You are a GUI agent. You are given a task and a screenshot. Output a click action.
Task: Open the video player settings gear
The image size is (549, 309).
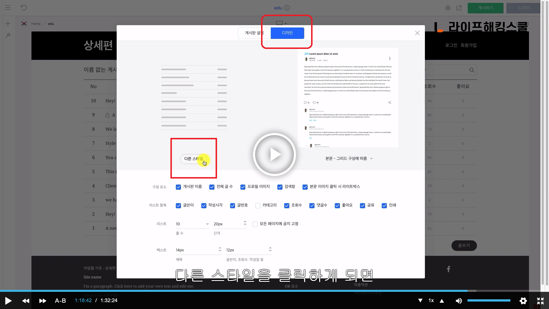click(x=523, y=301)
